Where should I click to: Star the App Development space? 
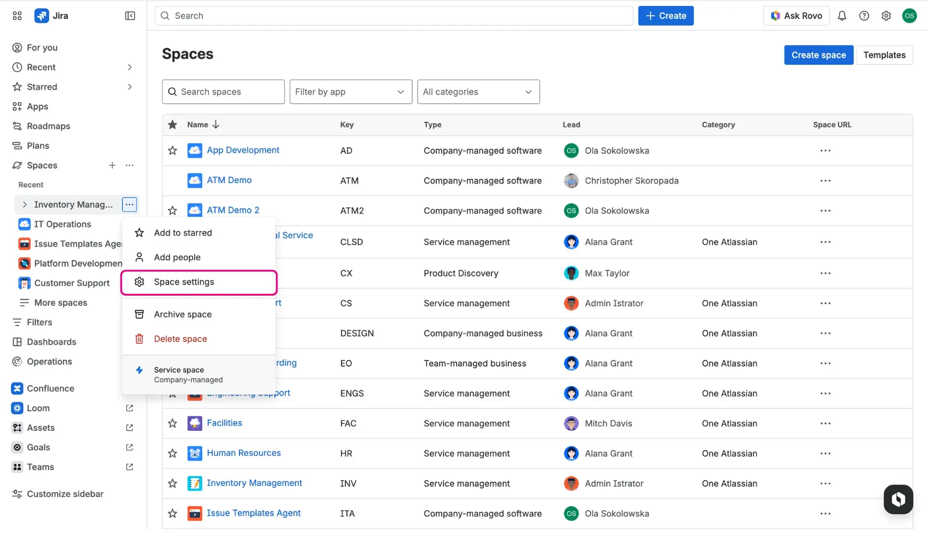[x=173, y=151]
